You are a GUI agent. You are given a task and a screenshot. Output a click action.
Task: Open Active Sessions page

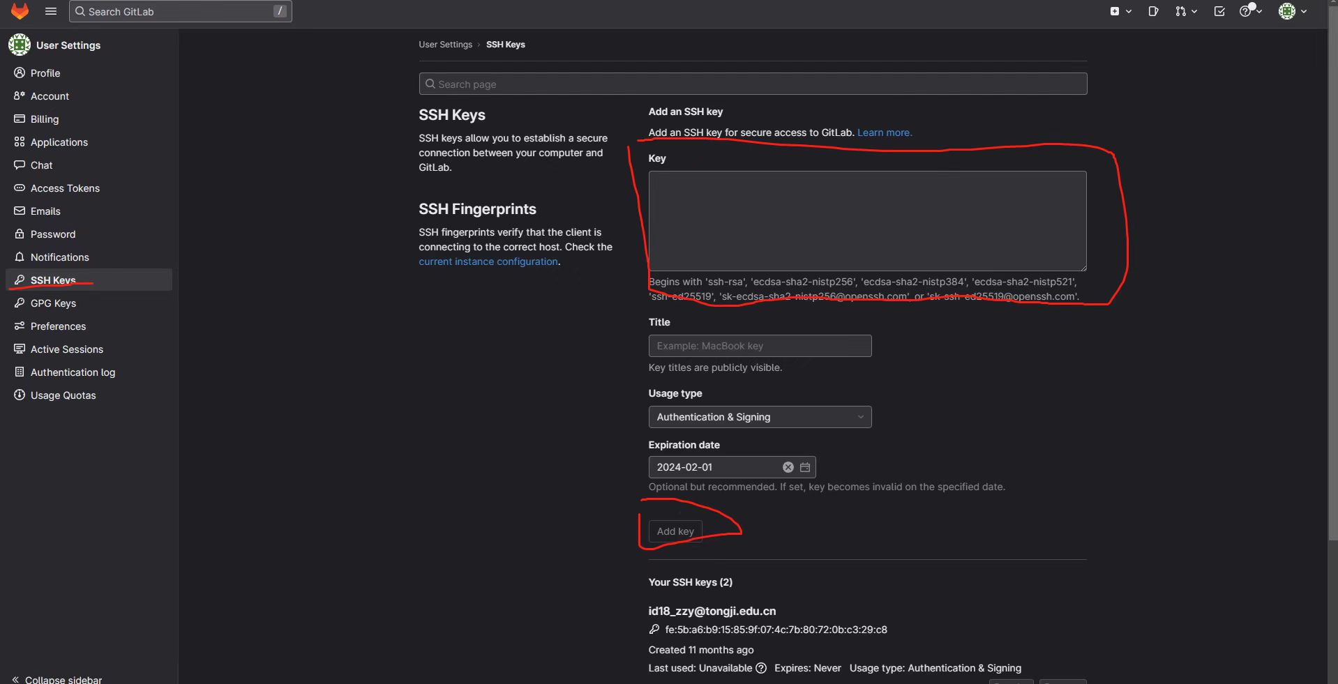pos(89,349)
